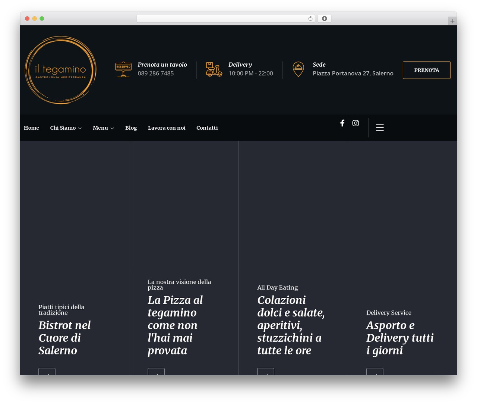Click phone number 089 286 7485
The height and width of the screenshot is (404, 477).
coord(156,73)
